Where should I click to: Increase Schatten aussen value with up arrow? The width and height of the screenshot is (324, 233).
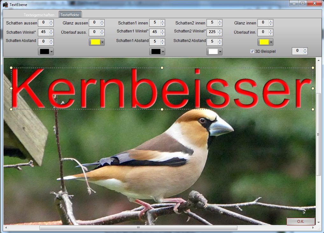51,21
